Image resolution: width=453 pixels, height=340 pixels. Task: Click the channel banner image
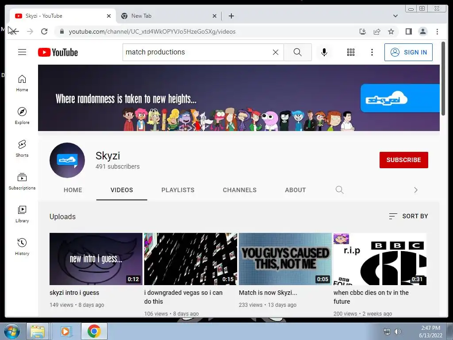[x=238, y=98]
